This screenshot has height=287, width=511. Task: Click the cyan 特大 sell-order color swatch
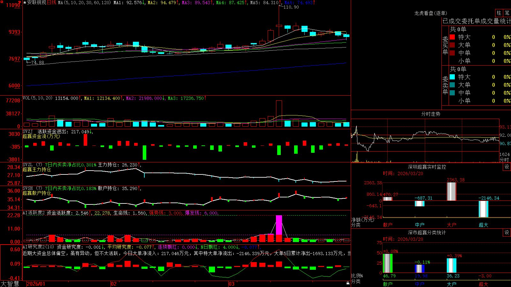452,77
